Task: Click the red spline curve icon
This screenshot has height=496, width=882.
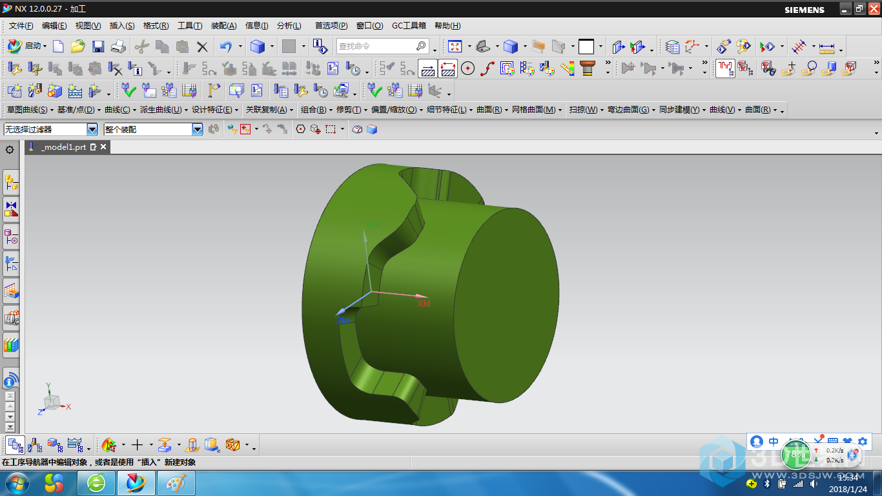Action: coord(487,68)
